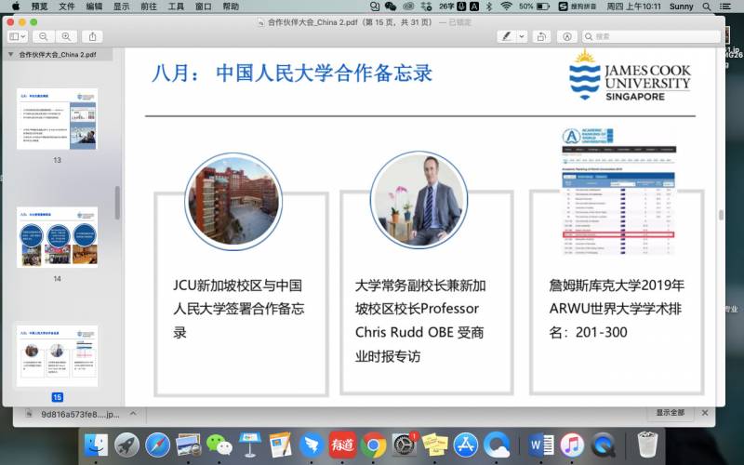Open the 文件 menu

click(x=67, y=6)
